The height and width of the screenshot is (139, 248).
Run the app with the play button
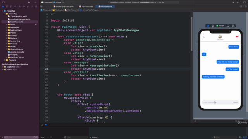(29, 2)
